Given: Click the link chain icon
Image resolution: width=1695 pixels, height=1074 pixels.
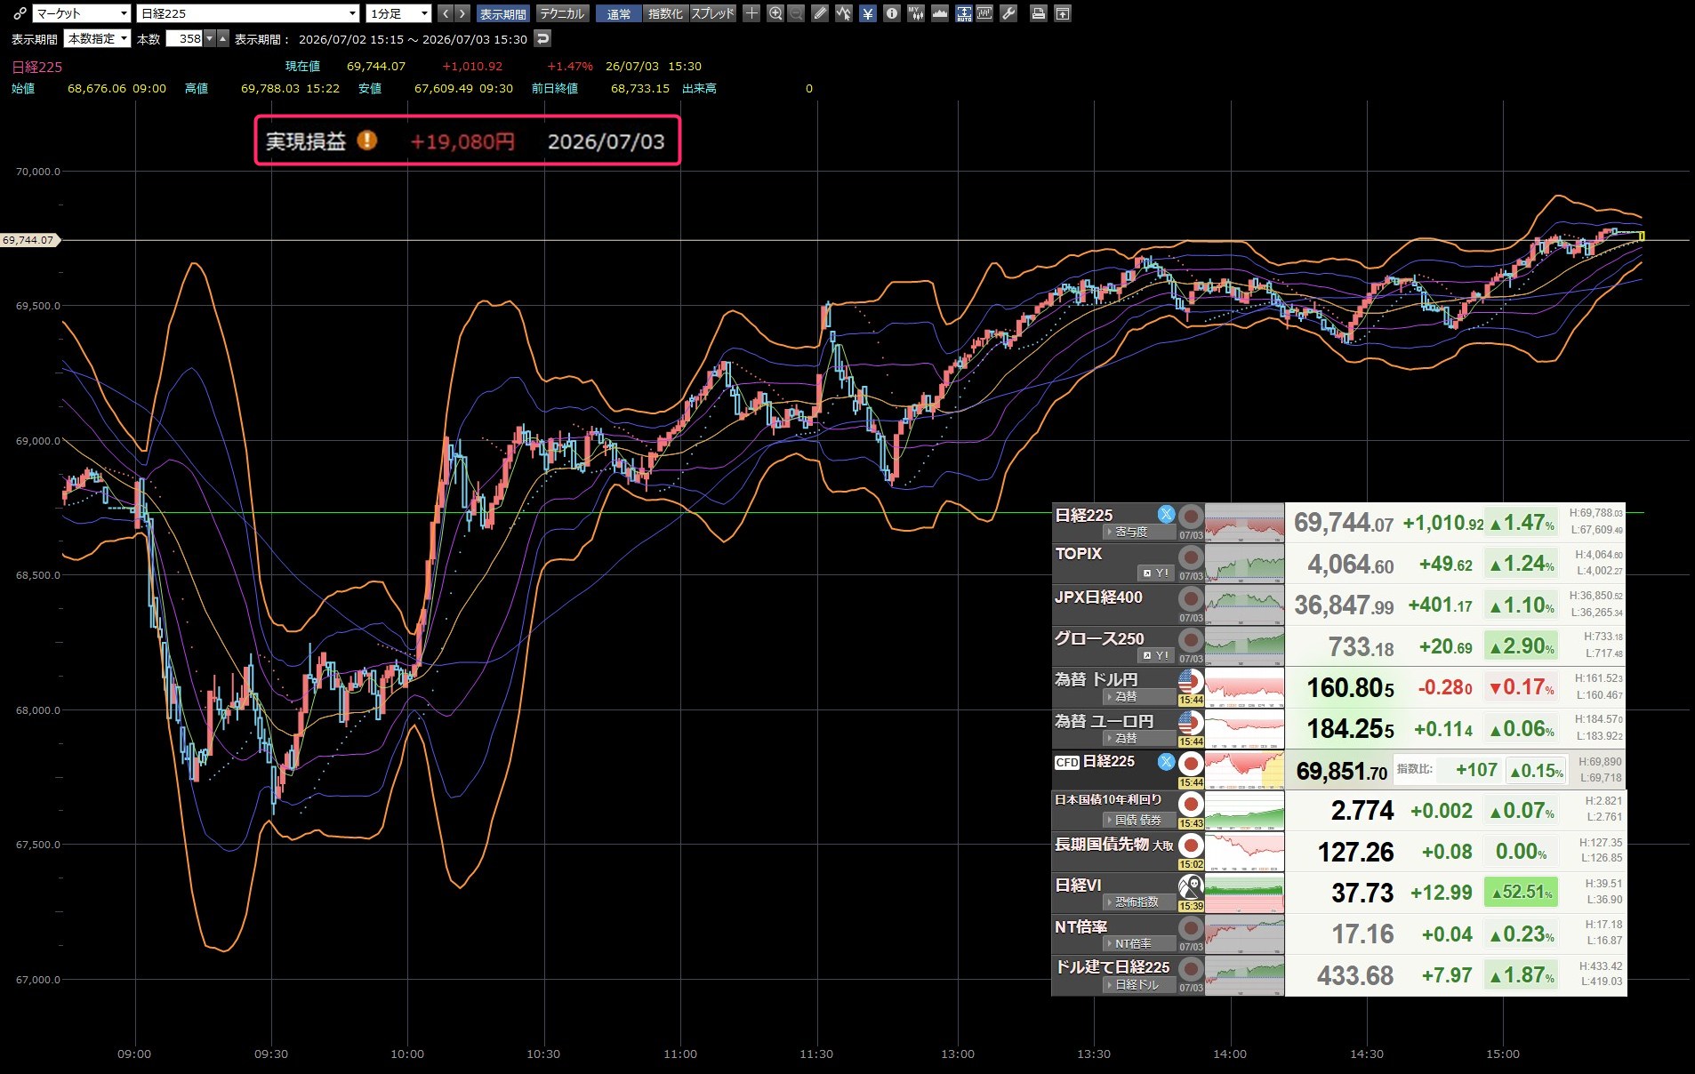Looking at the screenshot, I should pos(20,13).
